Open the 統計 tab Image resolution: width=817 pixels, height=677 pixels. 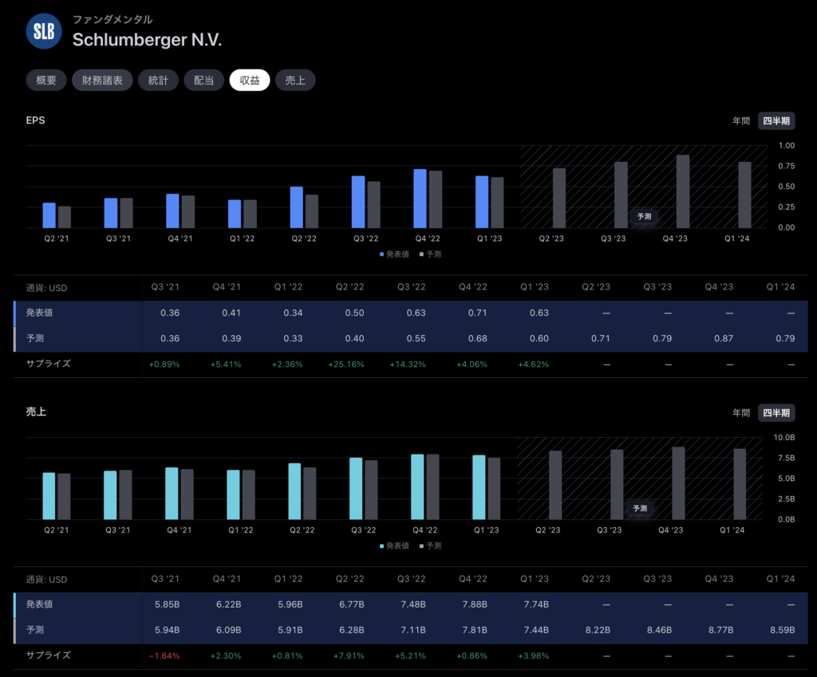pyautogui.click(x=158, y=81)
